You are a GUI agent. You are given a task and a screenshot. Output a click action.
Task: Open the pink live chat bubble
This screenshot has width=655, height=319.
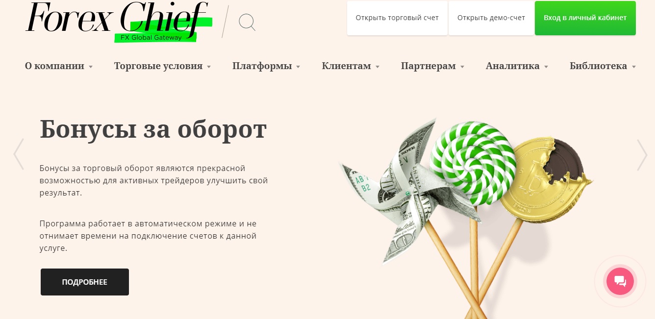pyautogui.click(x=620, y=281)
